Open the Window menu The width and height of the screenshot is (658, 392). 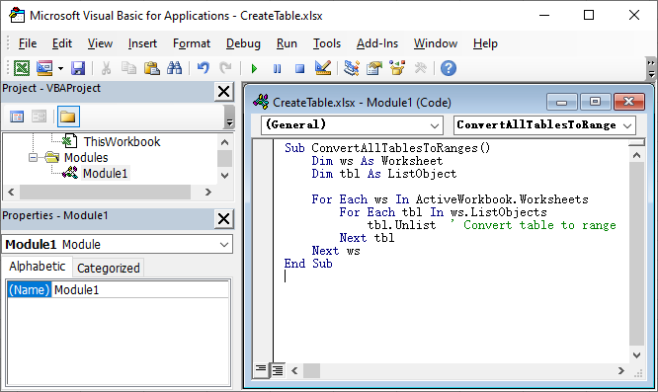(x=435, y=43)
